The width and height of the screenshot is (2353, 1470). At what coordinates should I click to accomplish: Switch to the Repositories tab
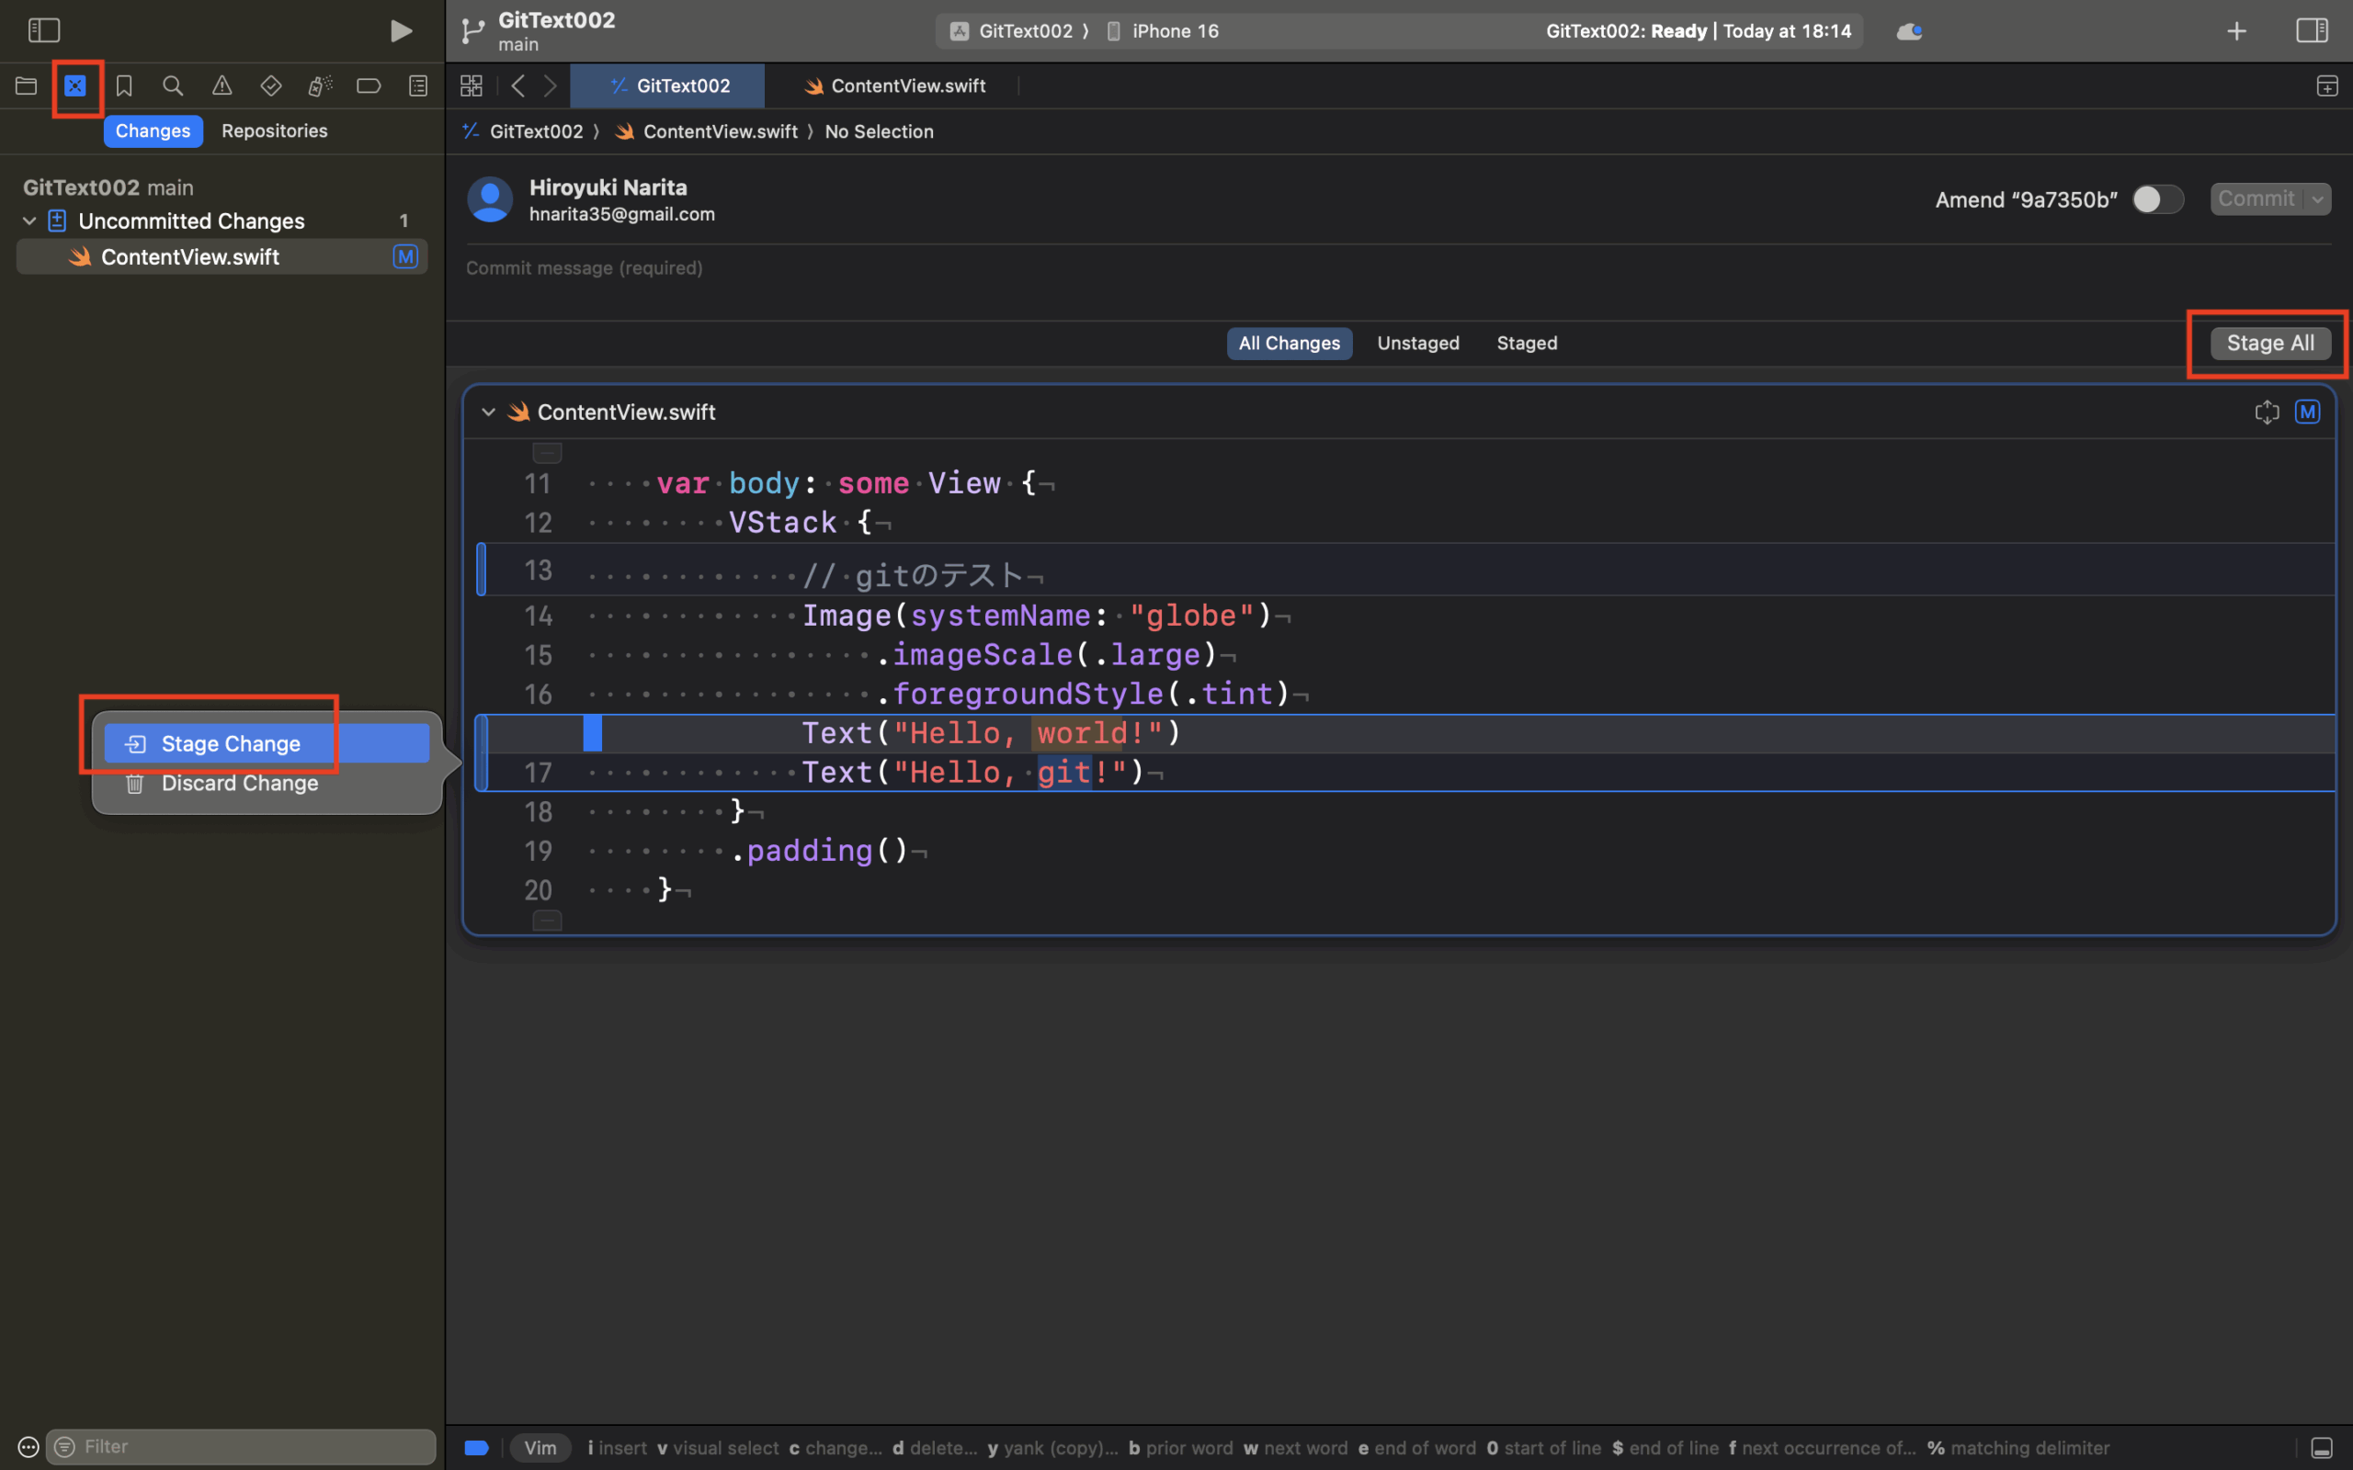click(x=274, y=130)
